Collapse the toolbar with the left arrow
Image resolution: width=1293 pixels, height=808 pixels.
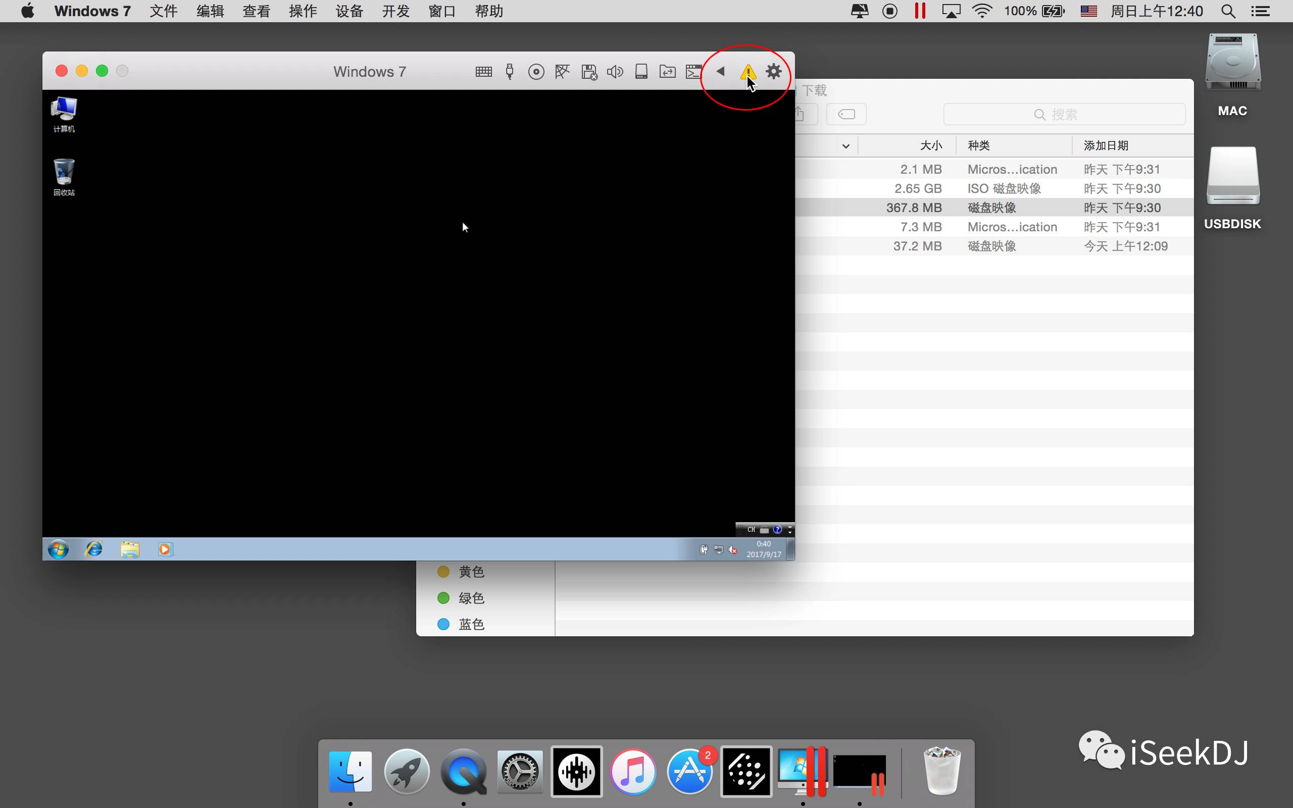(720, 71)
